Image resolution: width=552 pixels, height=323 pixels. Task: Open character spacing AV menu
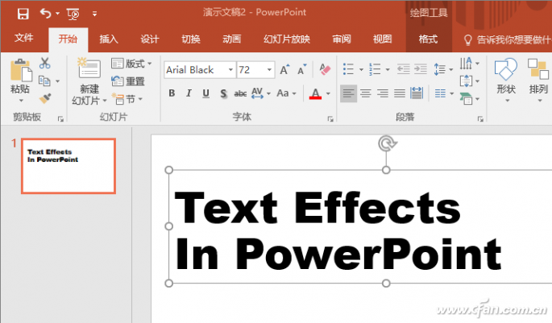[260, 93]
